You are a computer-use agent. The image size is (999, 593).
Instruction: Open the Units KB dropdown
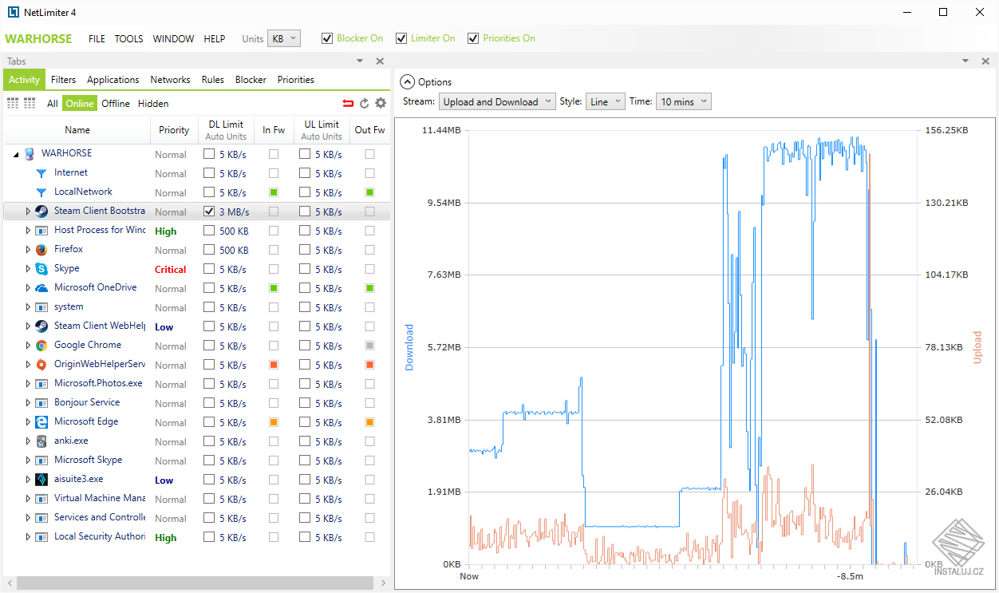(x=284, y=38)
